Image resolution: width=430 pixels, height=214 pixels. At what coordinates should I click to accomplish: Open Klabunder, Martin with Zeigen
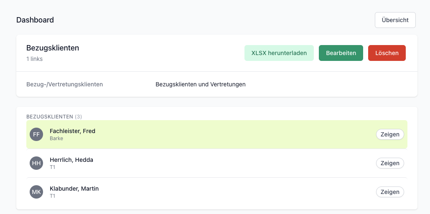click(390, 192)
